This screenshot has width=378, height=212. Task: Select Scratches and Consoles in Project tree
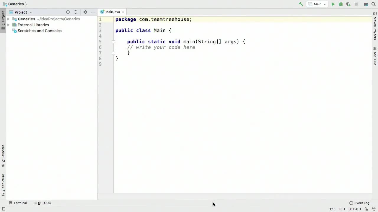40,31
